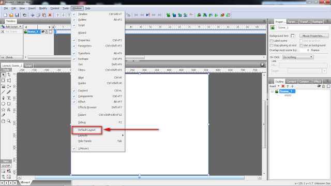
Task: Delete item with Outline red X
Action: click(283, 86)
